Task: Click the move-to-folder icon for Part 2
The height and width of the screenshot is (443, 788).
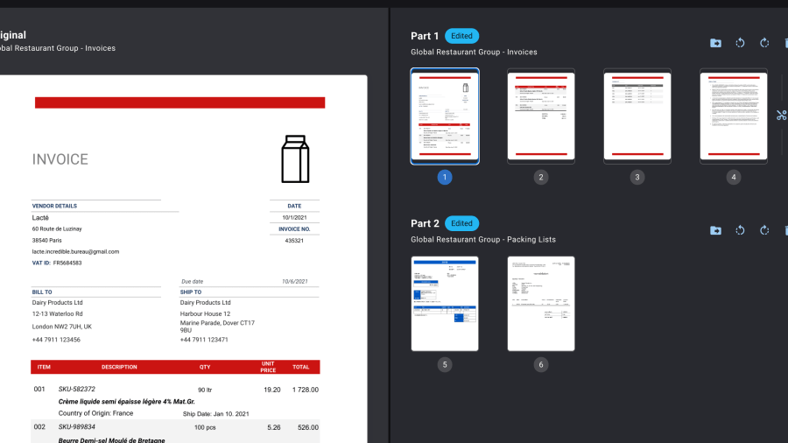Action: (x=715, y=230)
